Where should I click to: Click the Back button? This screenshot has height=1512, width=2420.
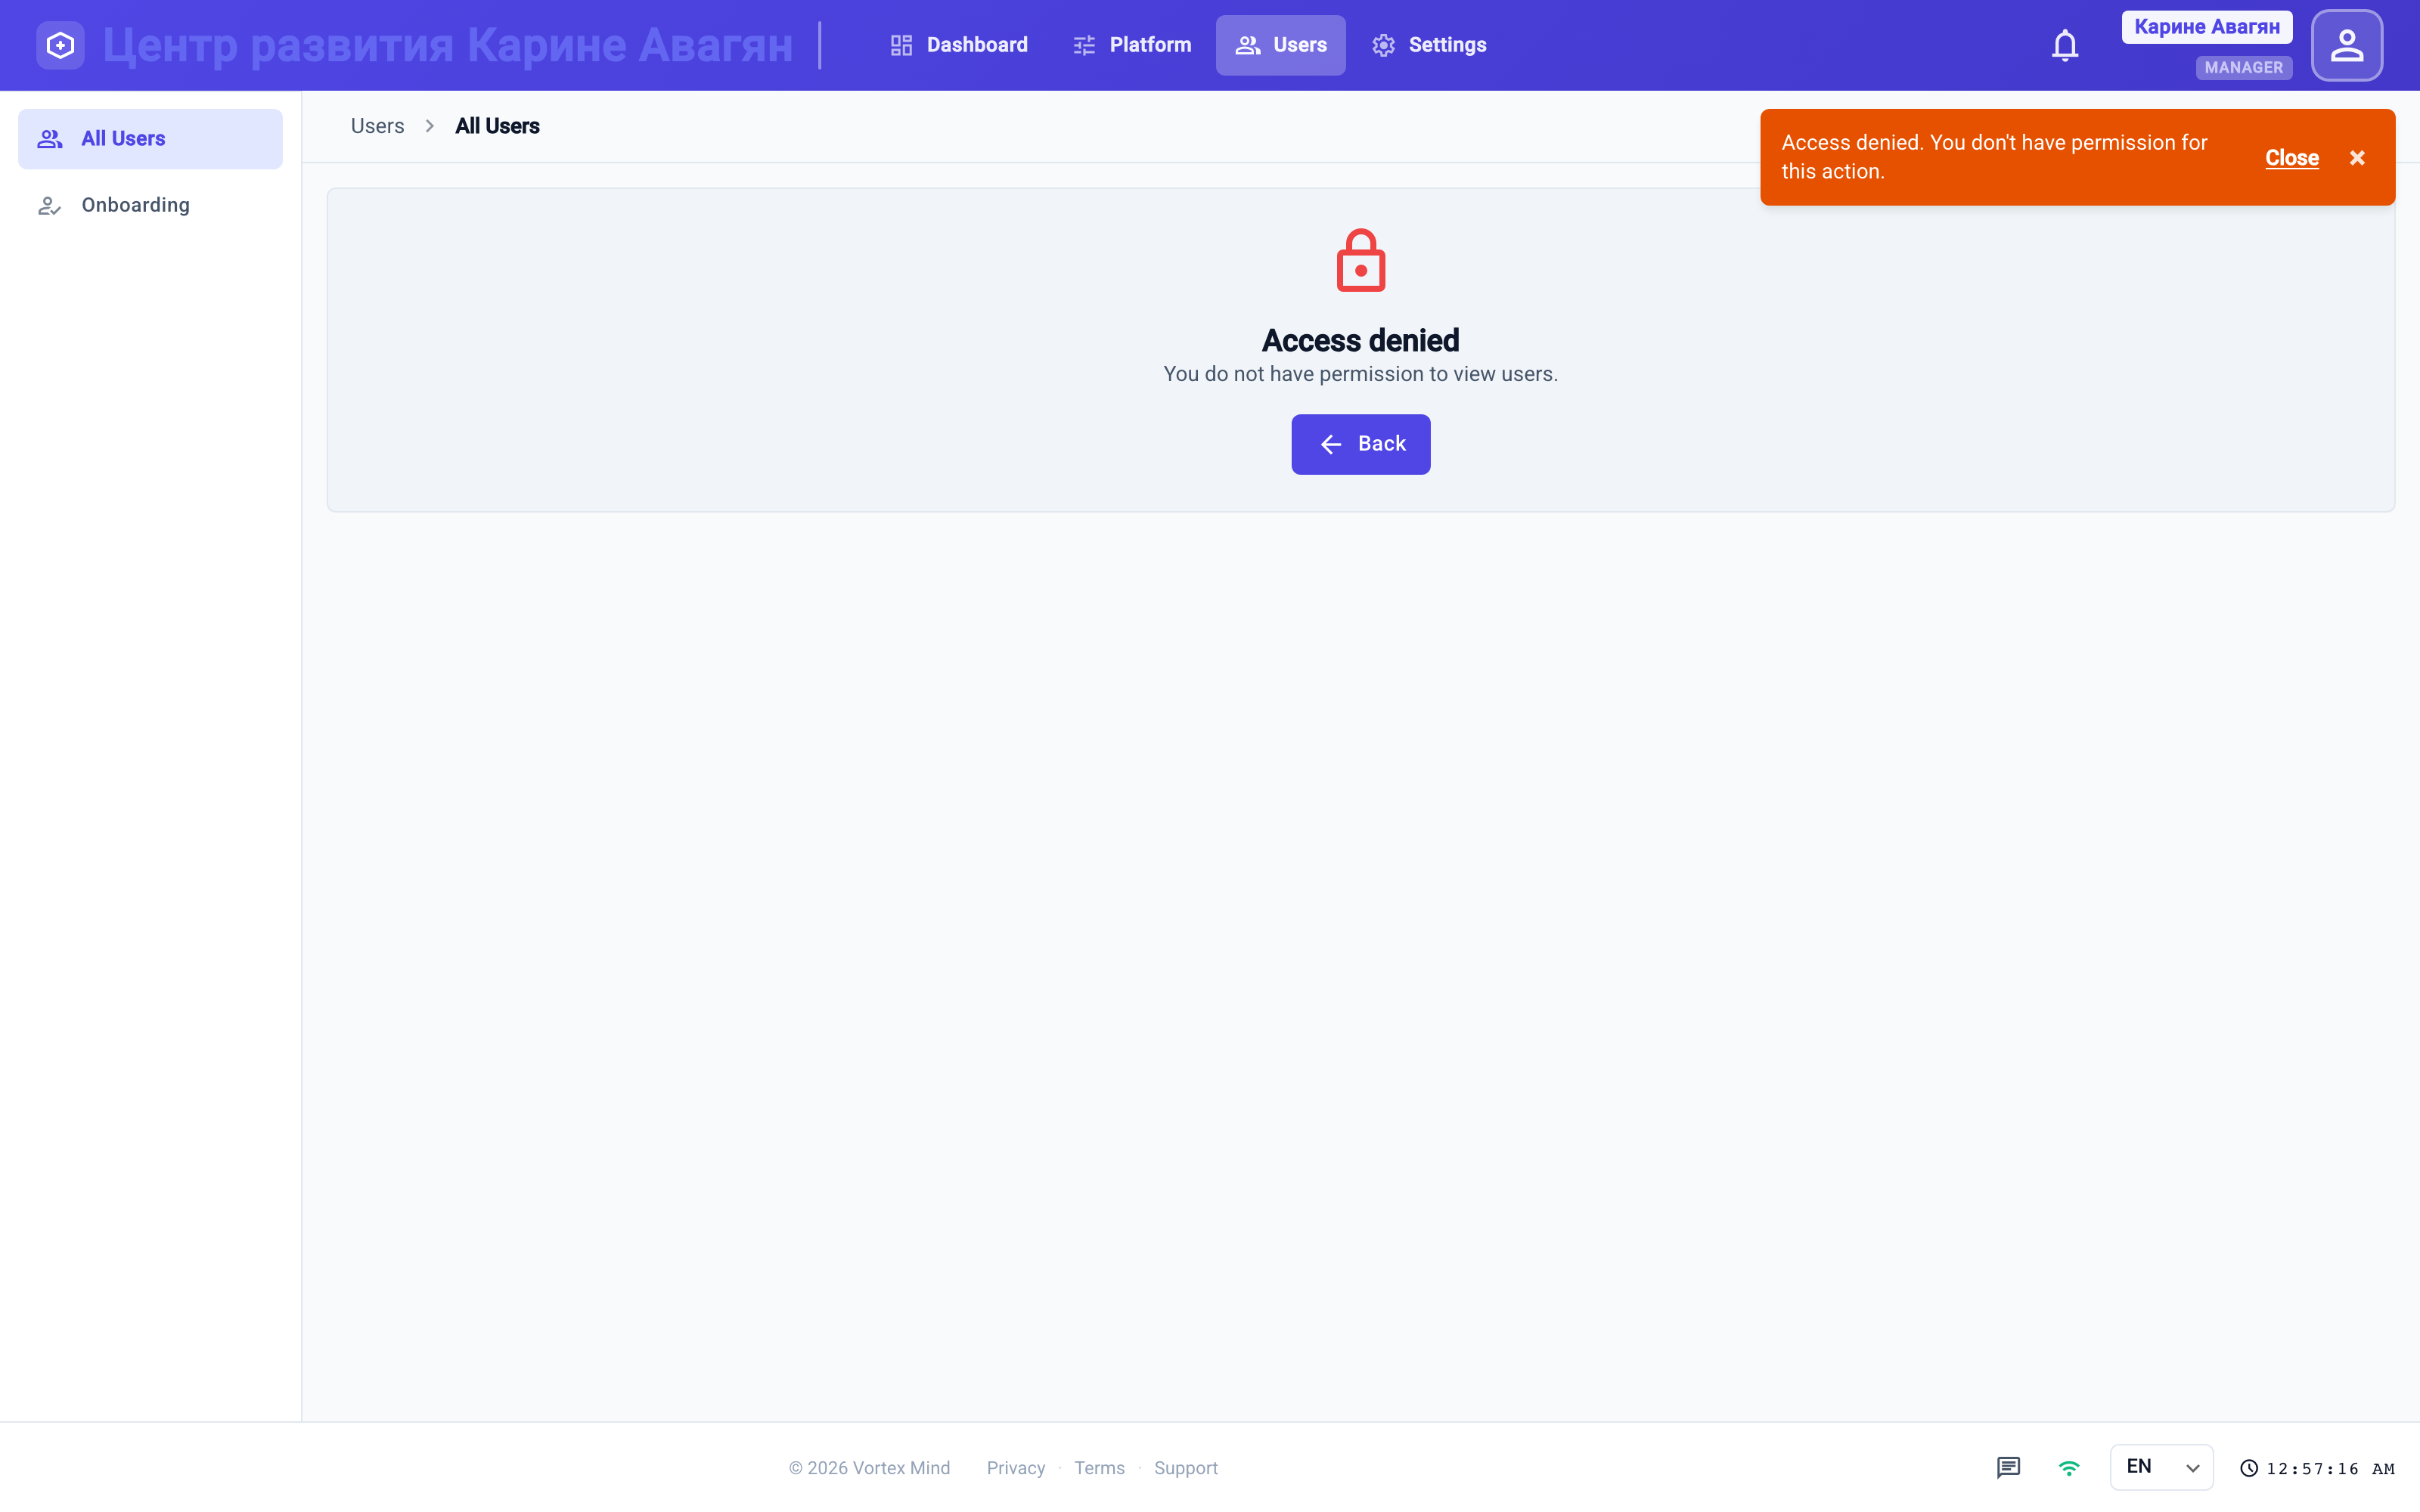(1360, 444)
